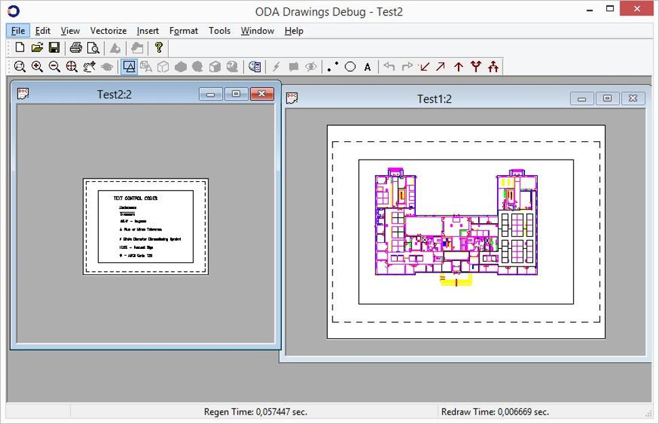Click the Test2:2 window document icon
The height and width of the screenshot is (424, 659).
23,93
